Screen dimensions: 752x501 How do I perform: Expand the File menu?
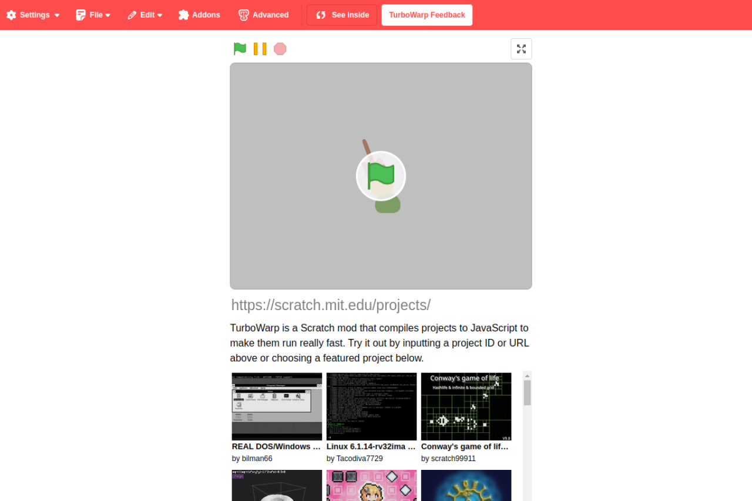(x=93, y=15)
